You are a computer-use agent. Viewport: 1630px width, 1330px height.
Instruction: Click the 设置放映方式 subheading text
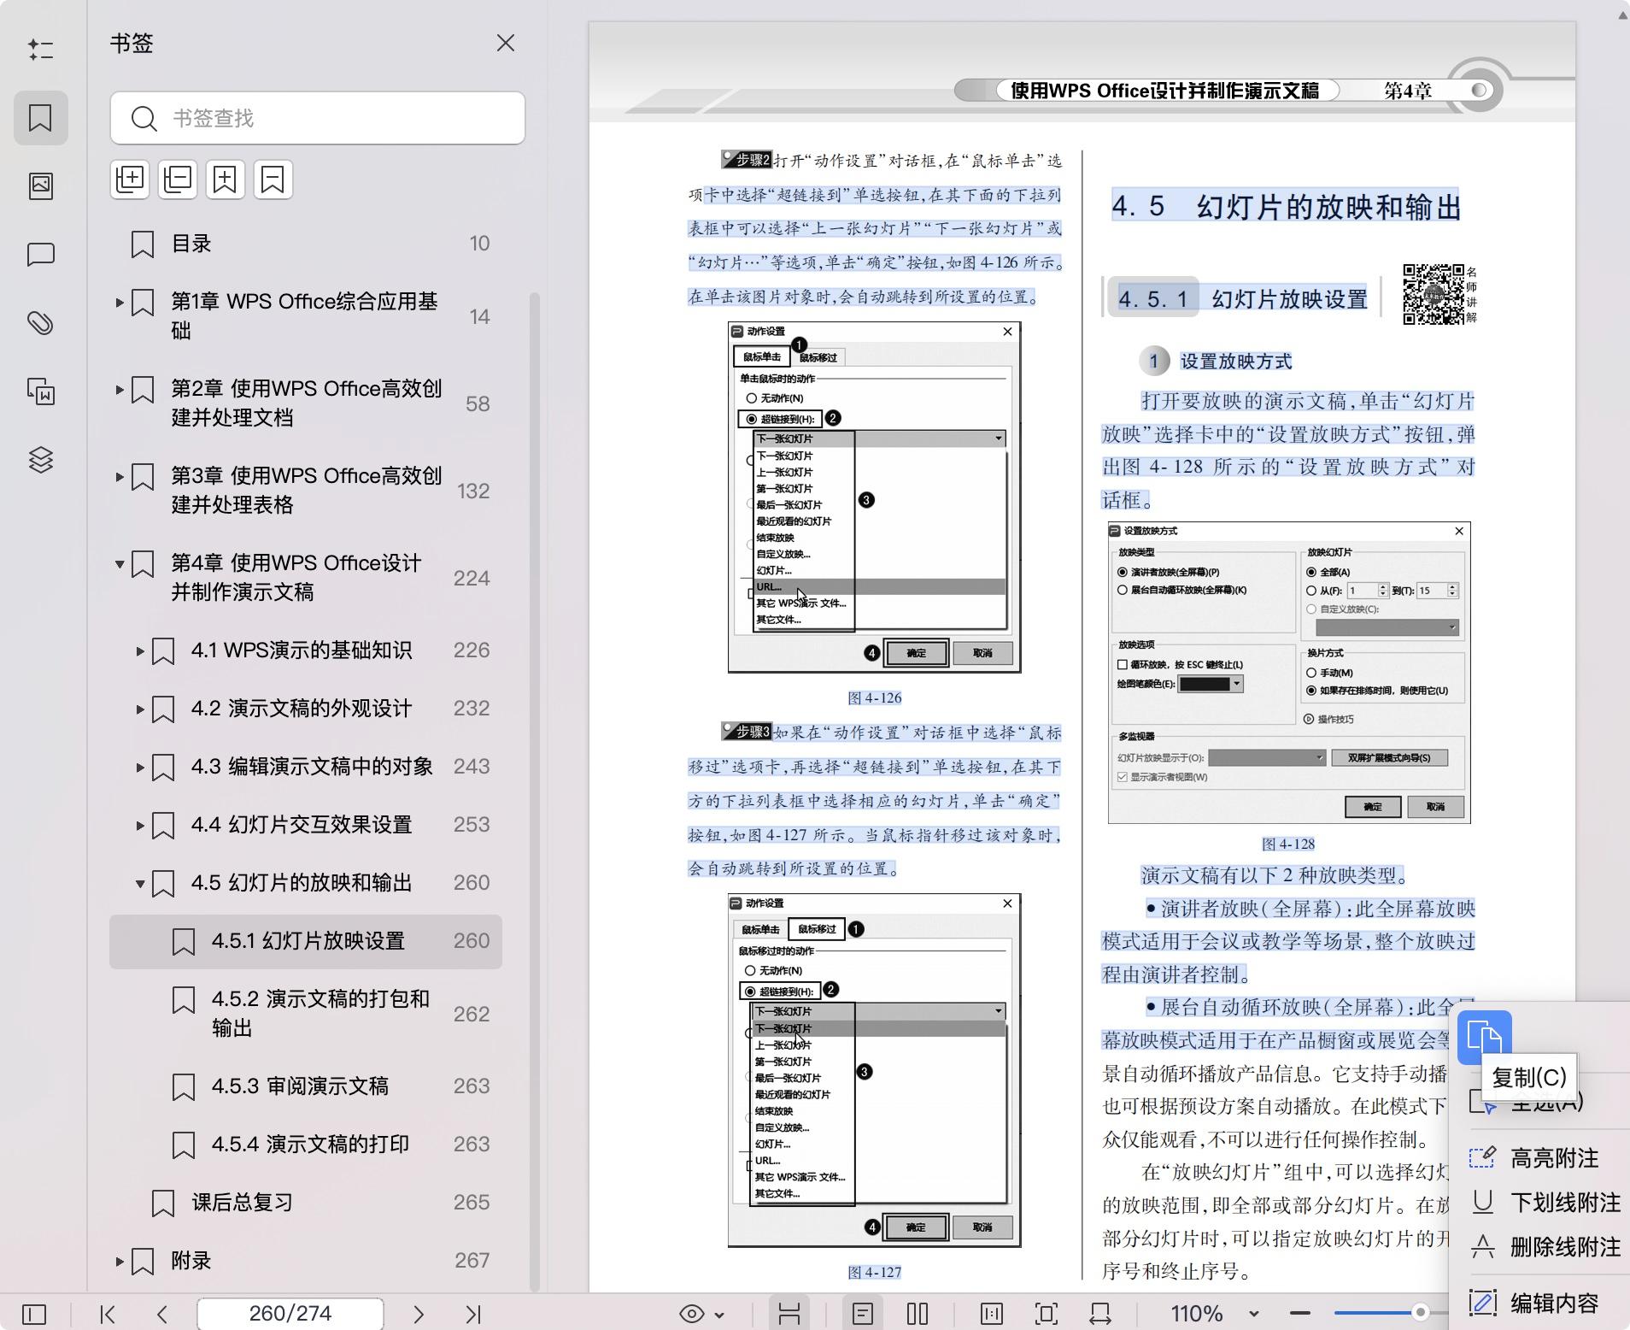click(1235, 362)
